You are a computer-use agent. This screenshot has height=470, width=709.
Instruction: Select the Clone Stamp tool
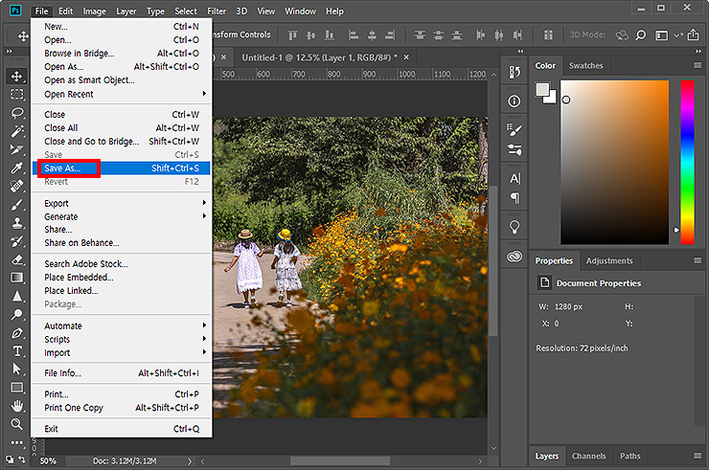point(16,223)
